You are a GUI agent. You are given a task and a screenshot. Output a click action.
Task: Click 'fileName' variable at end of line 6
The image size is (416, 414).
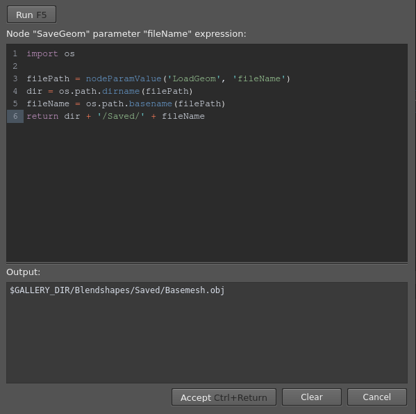click(x=183, y=116)
